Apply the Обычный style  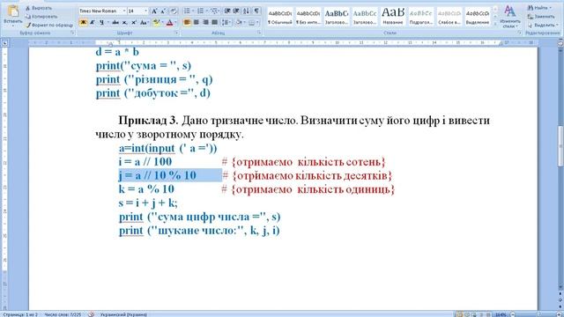280,17
